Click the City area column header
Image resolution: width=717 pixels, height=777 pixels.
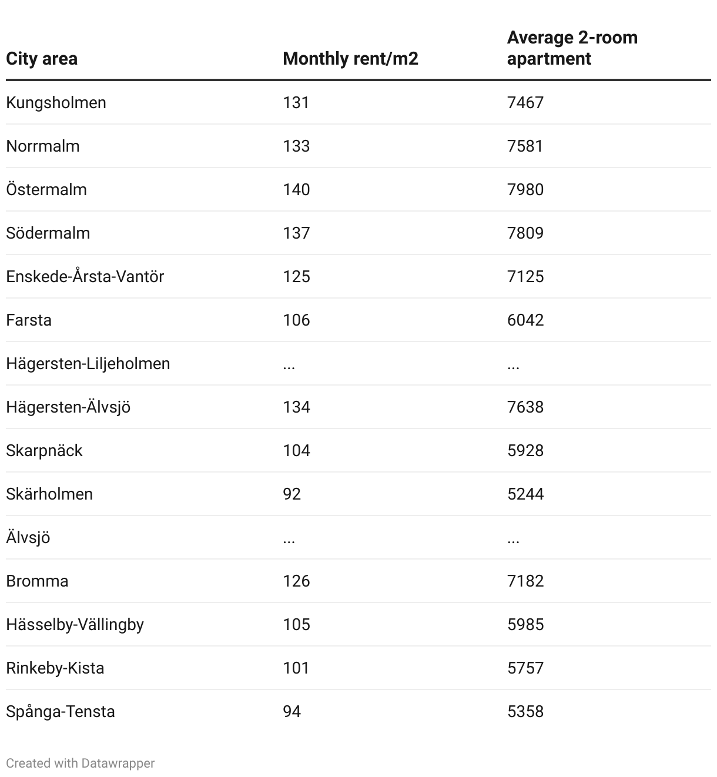point(42,59)
